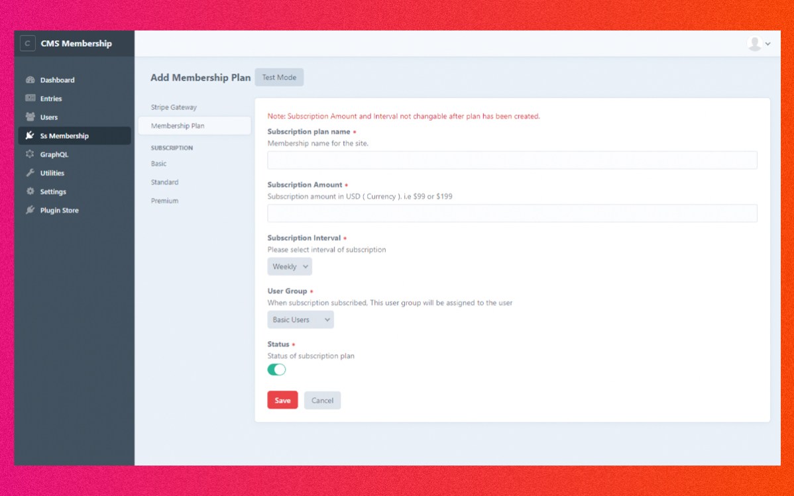Click the Add Membership Plan heading
Image resolution: width=794 pixels, height=496 pixels.
(200, 77)
